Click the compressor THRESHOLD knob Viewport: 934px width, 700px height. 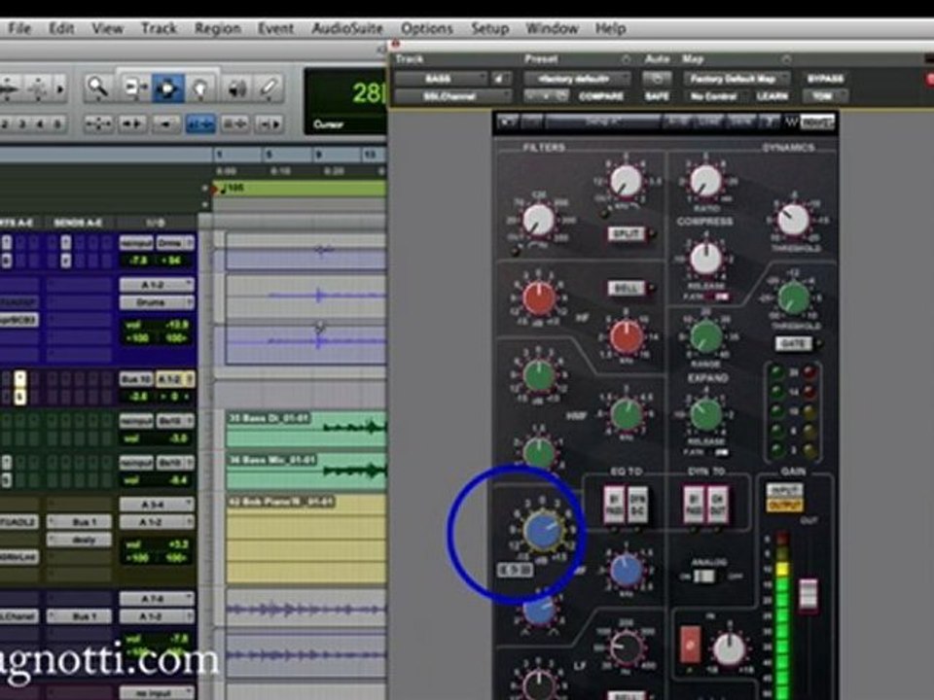(x=795, y=219)
